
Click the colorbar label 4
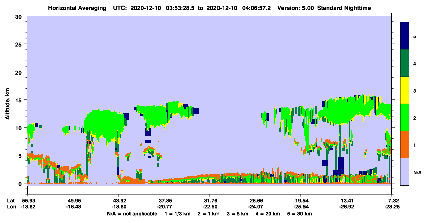click(x=415, y=64)
